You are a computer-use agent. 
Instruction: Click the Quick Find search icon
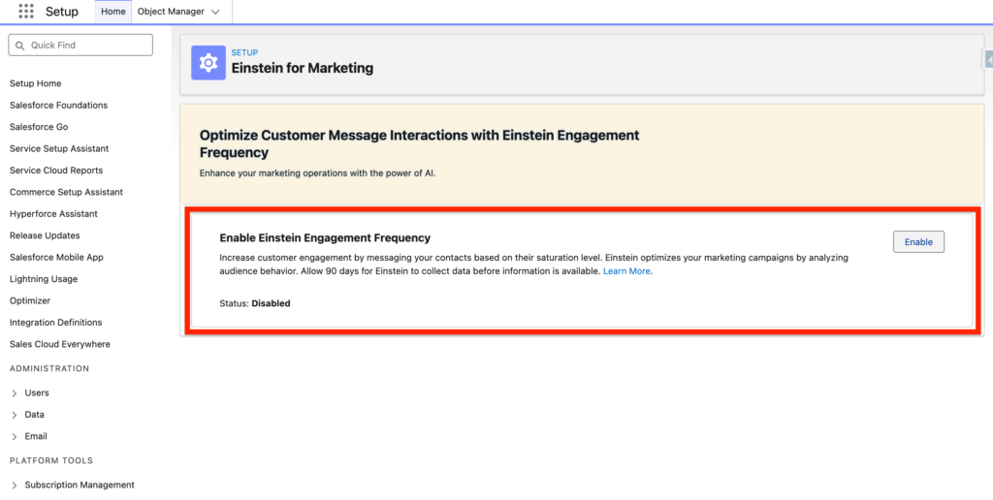(19, 46)
